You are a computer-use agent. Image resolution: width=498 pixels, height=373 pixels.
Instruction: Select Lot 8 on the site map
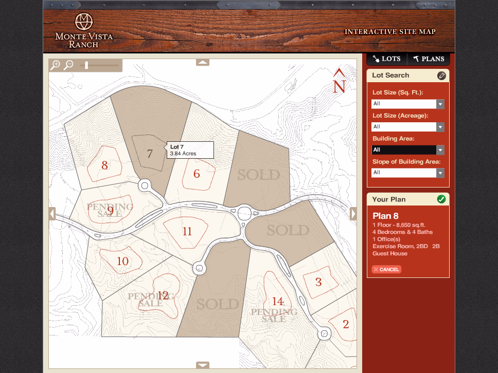point(104,165)
